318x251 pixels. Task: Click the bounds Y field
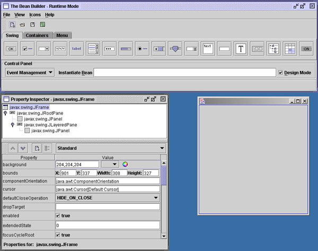point(89,173)
